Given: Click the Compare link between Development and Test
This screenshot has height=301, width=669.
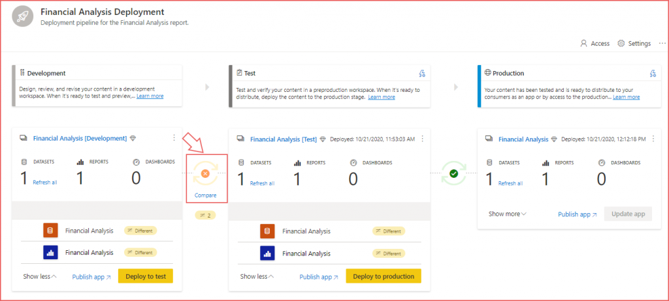Looking at the screenshot, I should pos(205,195).
